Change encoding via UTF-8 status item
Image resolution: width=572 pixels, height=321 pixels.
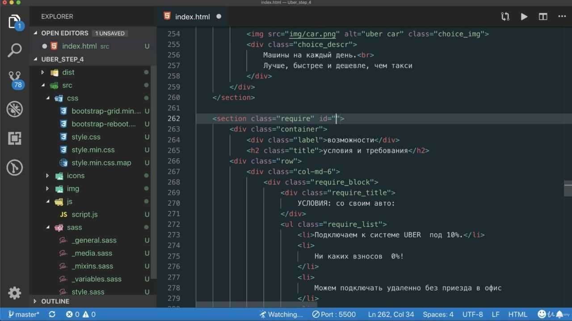click(x=472, y=314)
